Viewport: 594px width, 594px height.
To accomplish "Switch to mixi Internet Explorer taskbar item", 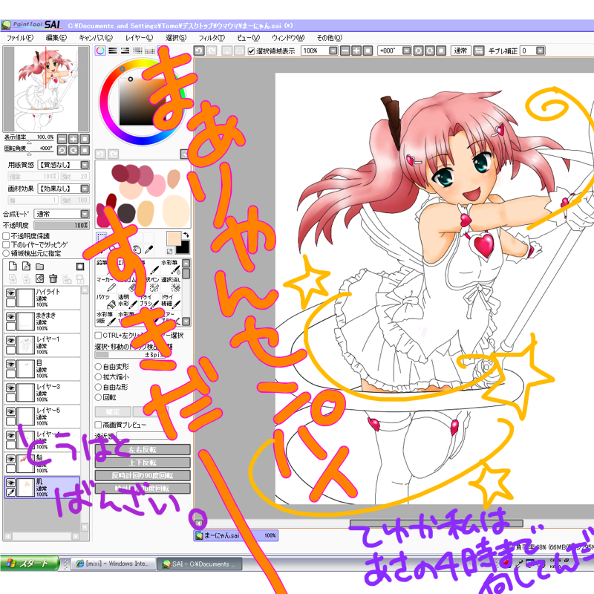I will tap(114, 564).
